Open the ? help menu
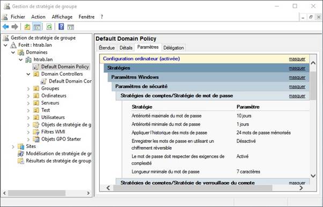The image size is (323, 207). tap(102, 17)
